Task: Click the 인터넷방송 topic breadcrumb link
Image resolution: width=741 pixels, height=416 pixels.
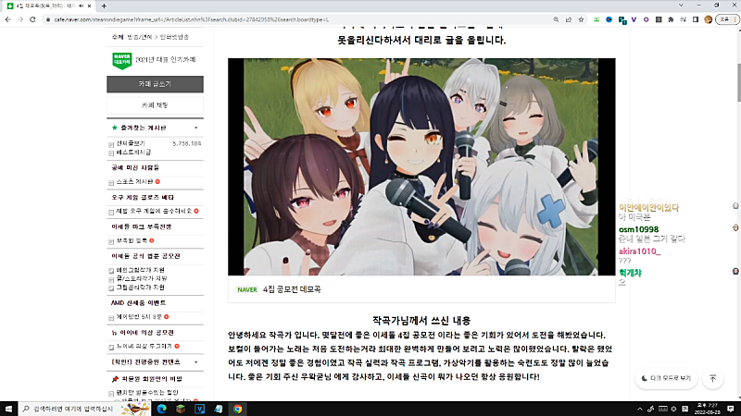Action: tap(174, 37)
